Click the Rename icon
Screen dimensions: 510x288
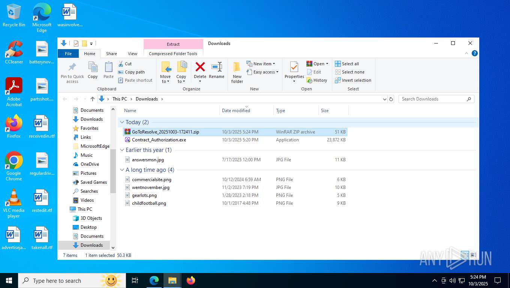[x=216, y=67]
